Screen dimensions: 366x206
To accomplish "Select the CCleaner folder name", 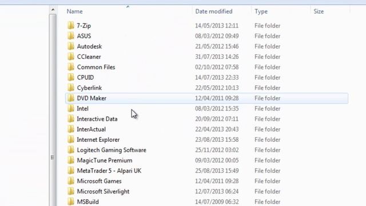I will pyautogui.click(x=89, y=57).
